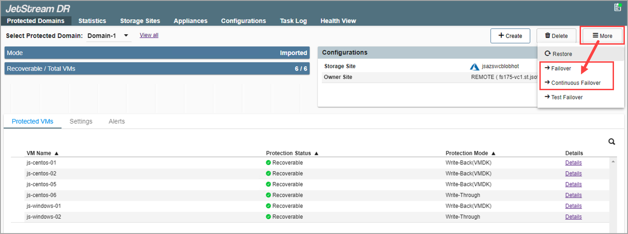The width and height of the screenshot is (628, 234).
Task: Click green Recoverable status icon for js-windows-02
Action: (268, 217)
